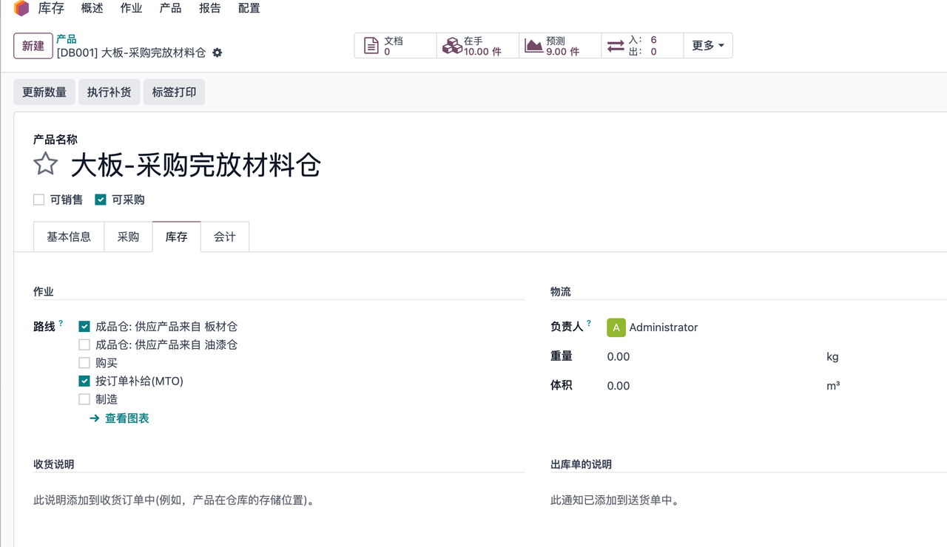The width and height of the screenshot is (947, 547).
Task: Click the [DB001] 大板-采购完放材料仓 breadcrumb text
Action: [131, 53]
